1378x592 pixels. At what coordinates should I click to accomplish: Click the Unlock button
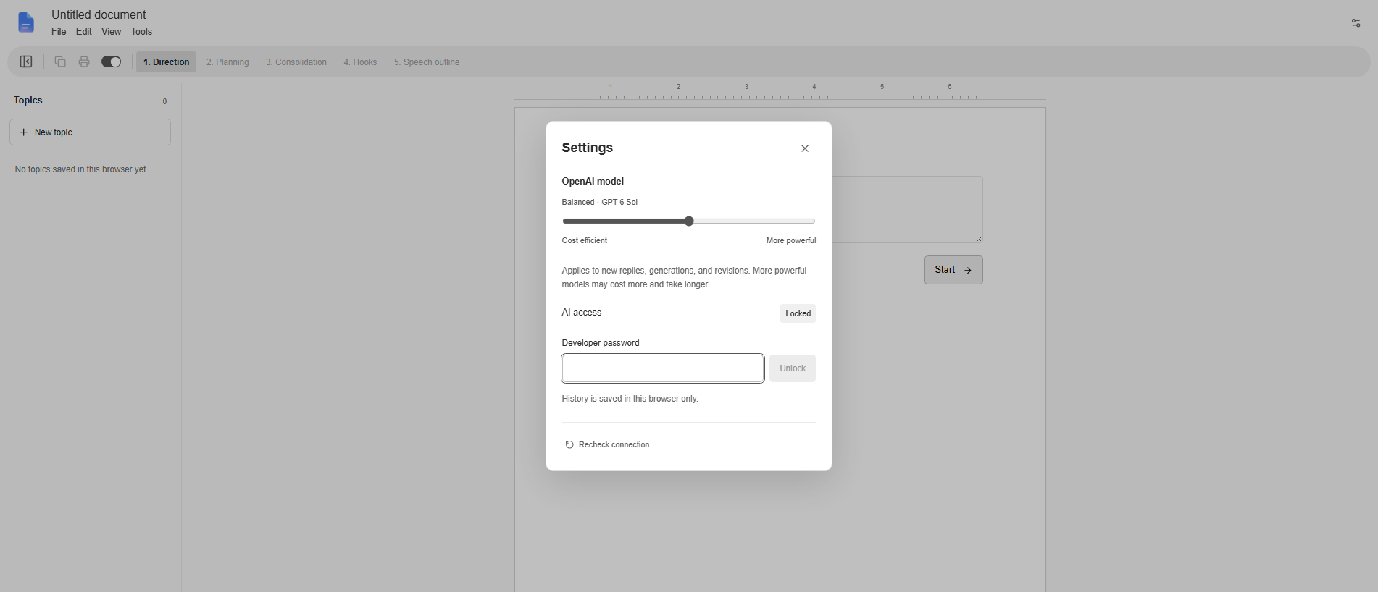pos(793,368)
